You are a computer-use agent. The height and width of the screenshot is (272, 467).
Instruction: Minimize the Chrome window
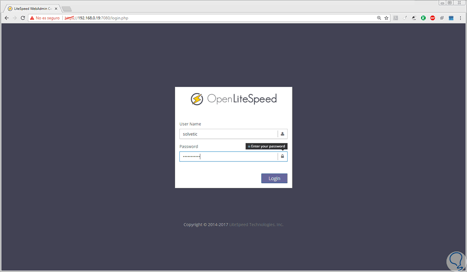[442, 3]
